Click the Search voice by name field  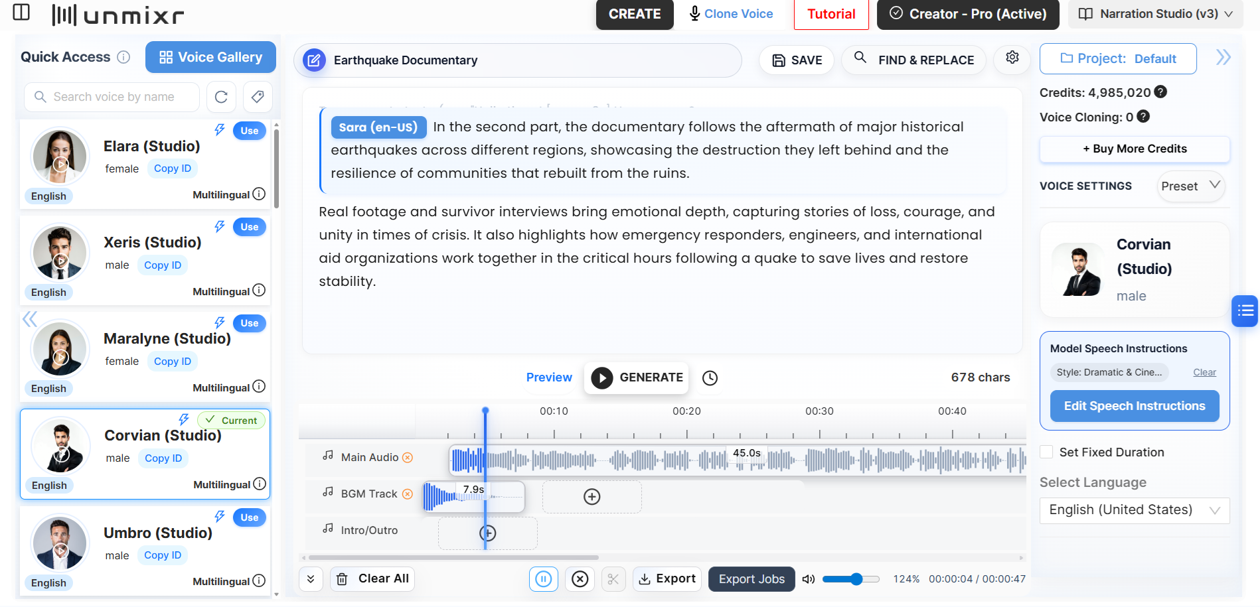tap(113, 97)
